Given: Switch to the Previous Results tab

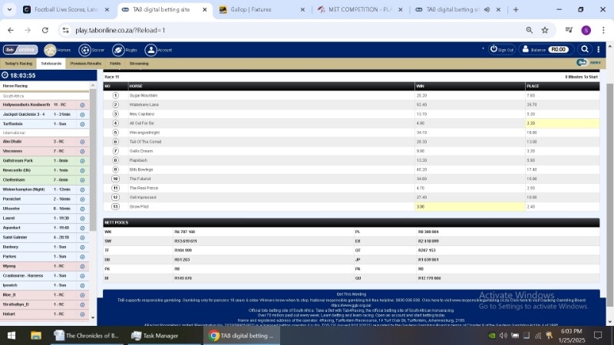Looking at the screenshot, I should coord(85,64).
